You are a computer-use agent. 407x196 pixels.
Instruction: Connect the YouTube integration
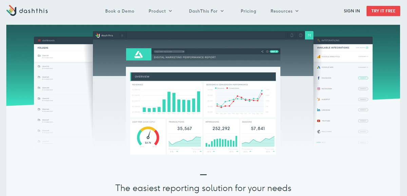[363, 121]
